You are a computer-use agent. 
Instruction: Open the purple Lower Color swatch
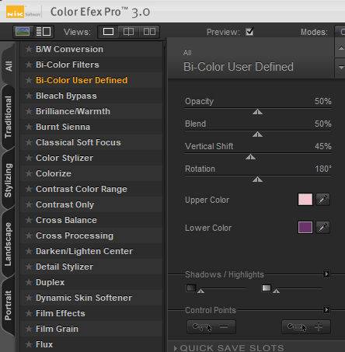[x=305, y=228]
